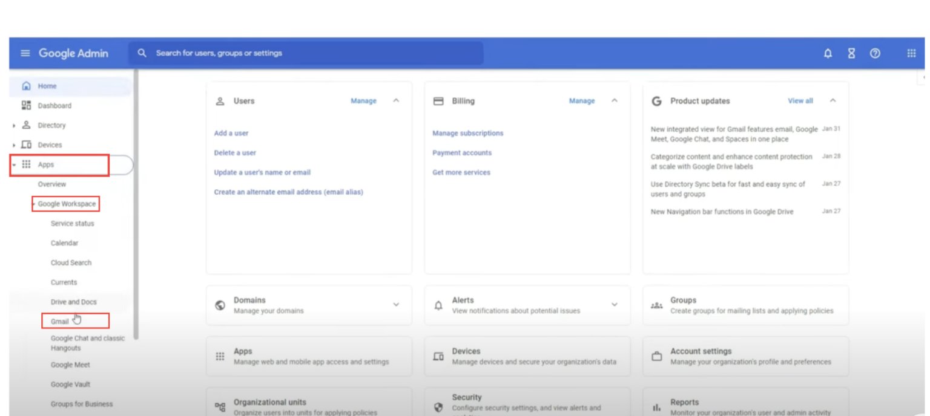
Task: Click Manage in the Users card
Action: [x=363, y=101]
